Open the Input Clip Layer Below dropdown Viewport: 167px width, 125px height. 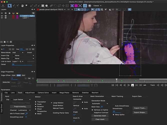coord(21,99)
